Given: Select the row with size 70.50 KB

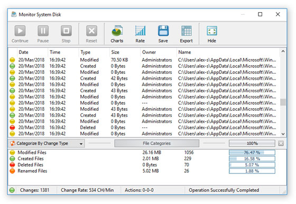Looking at the screenshot, I should click(x=143, y=60).
